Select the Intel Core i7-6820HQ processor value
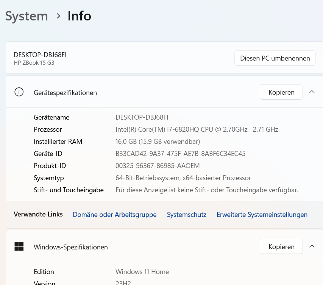 (197, 129)
